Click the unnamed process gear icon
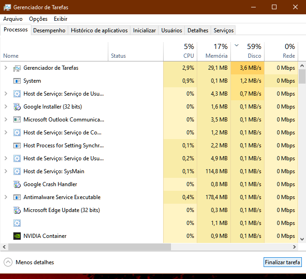 [17, 223]
